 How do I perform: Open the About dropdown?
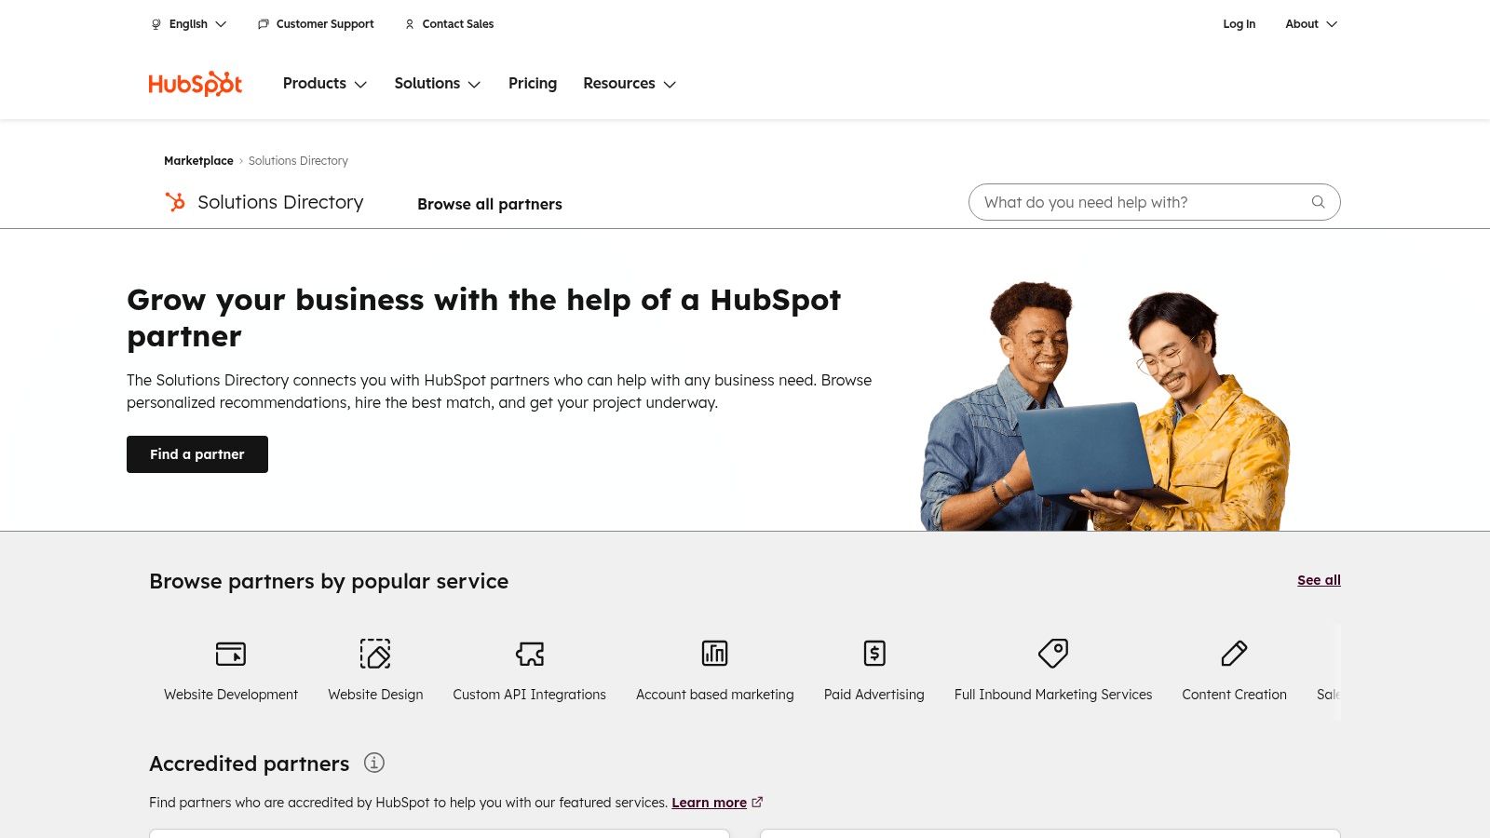pos(1310,23)
